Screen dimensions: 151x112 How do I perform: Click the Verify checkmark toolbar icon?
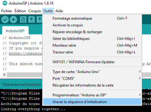coord(5,19)
